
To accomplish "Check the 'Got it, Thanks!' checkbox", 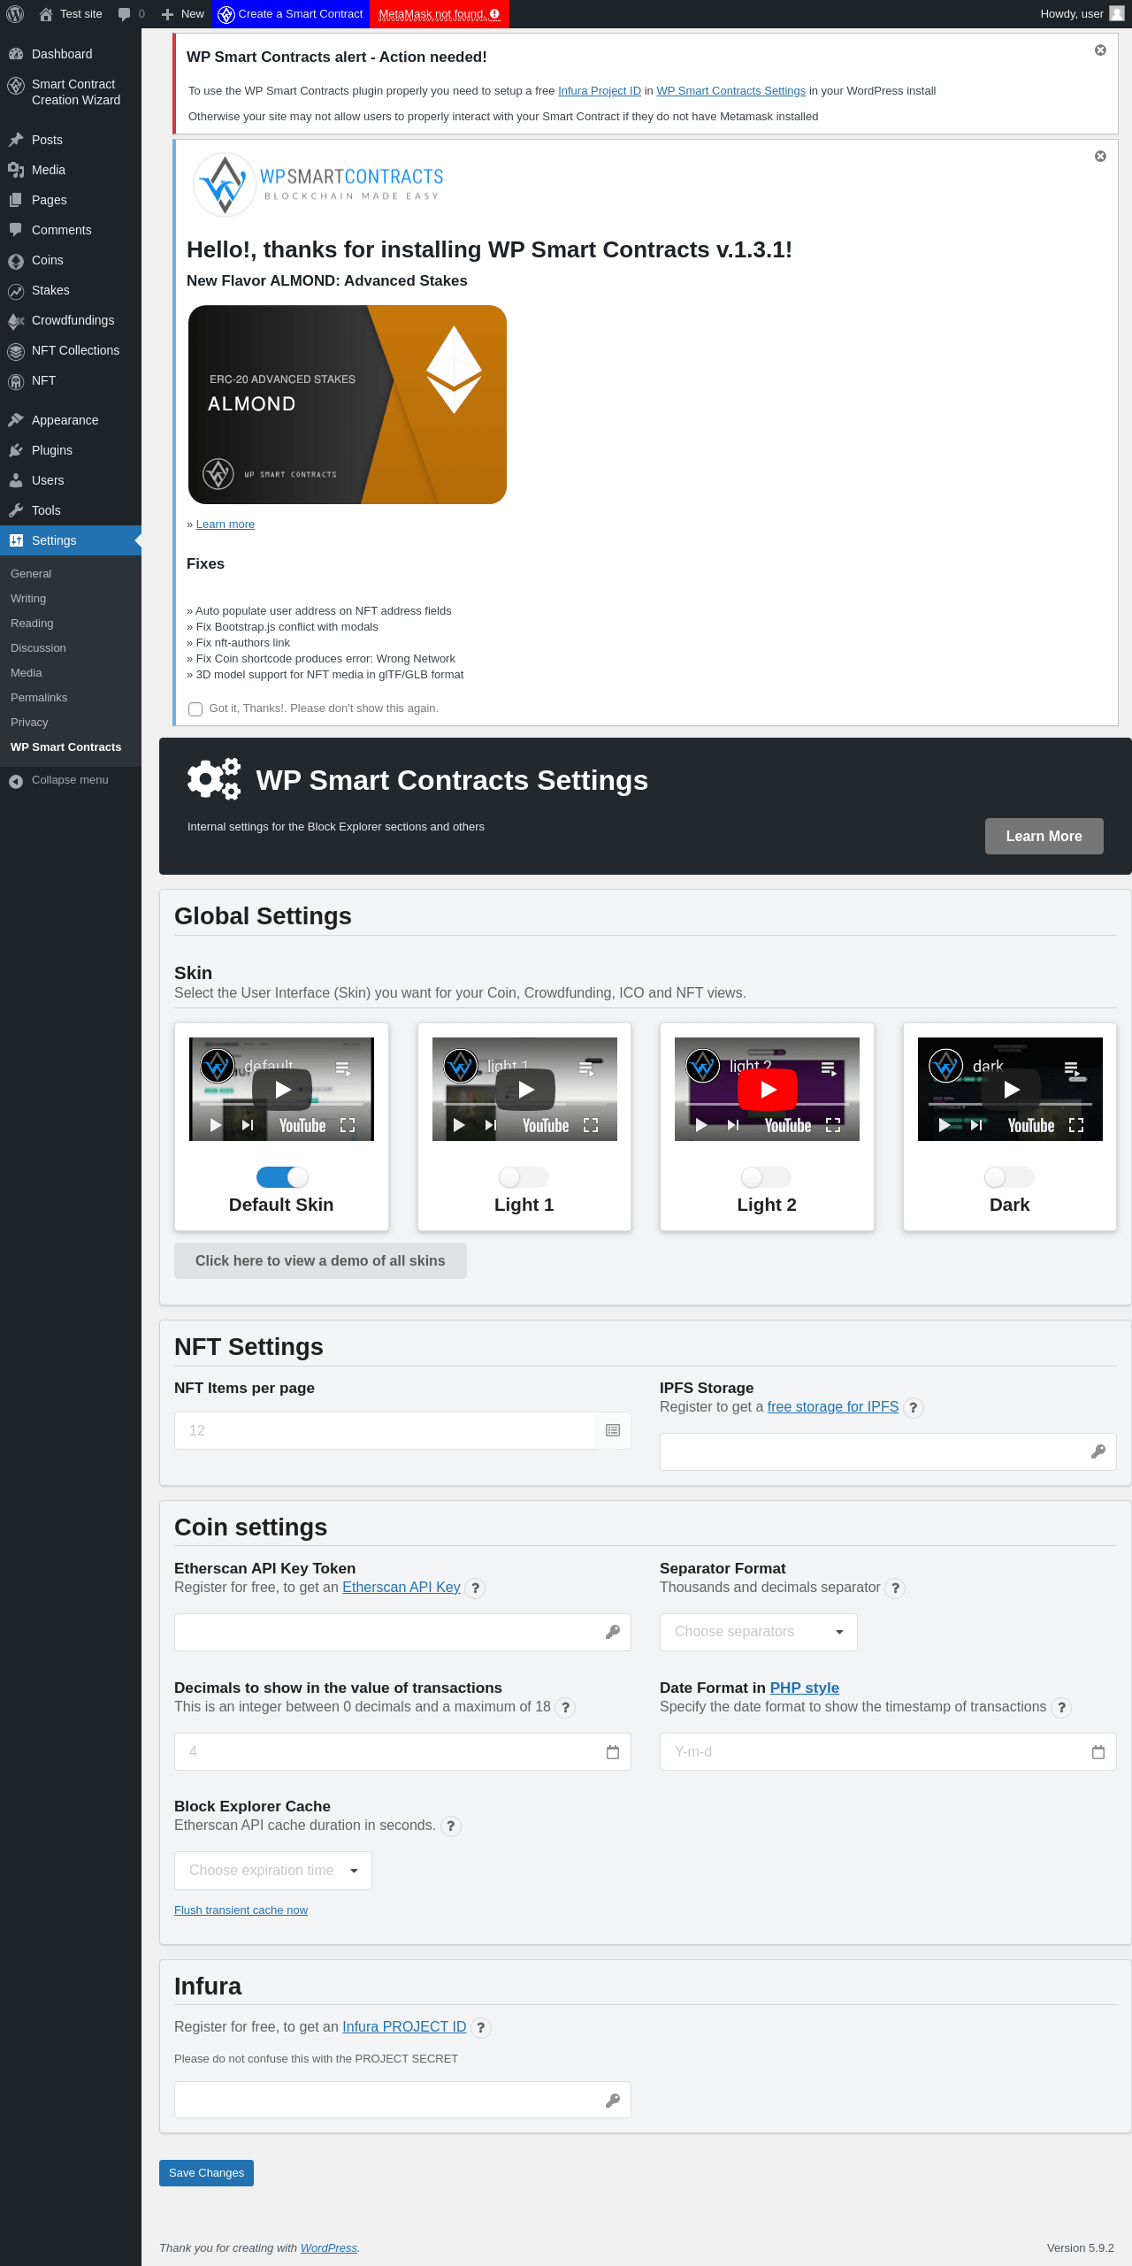I will [195, 709].
